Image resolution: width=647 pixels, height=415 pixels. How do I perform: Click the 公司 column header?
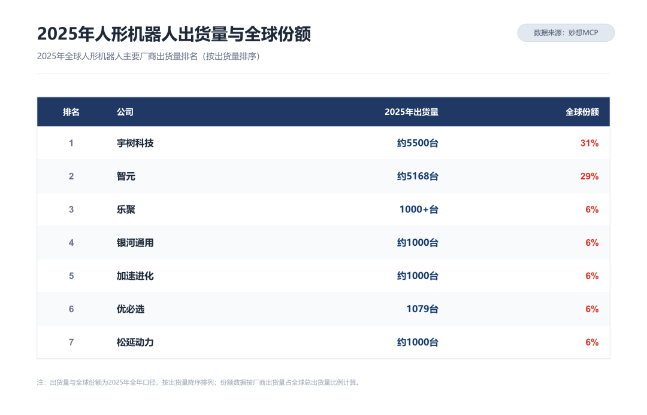coord(125,112)
